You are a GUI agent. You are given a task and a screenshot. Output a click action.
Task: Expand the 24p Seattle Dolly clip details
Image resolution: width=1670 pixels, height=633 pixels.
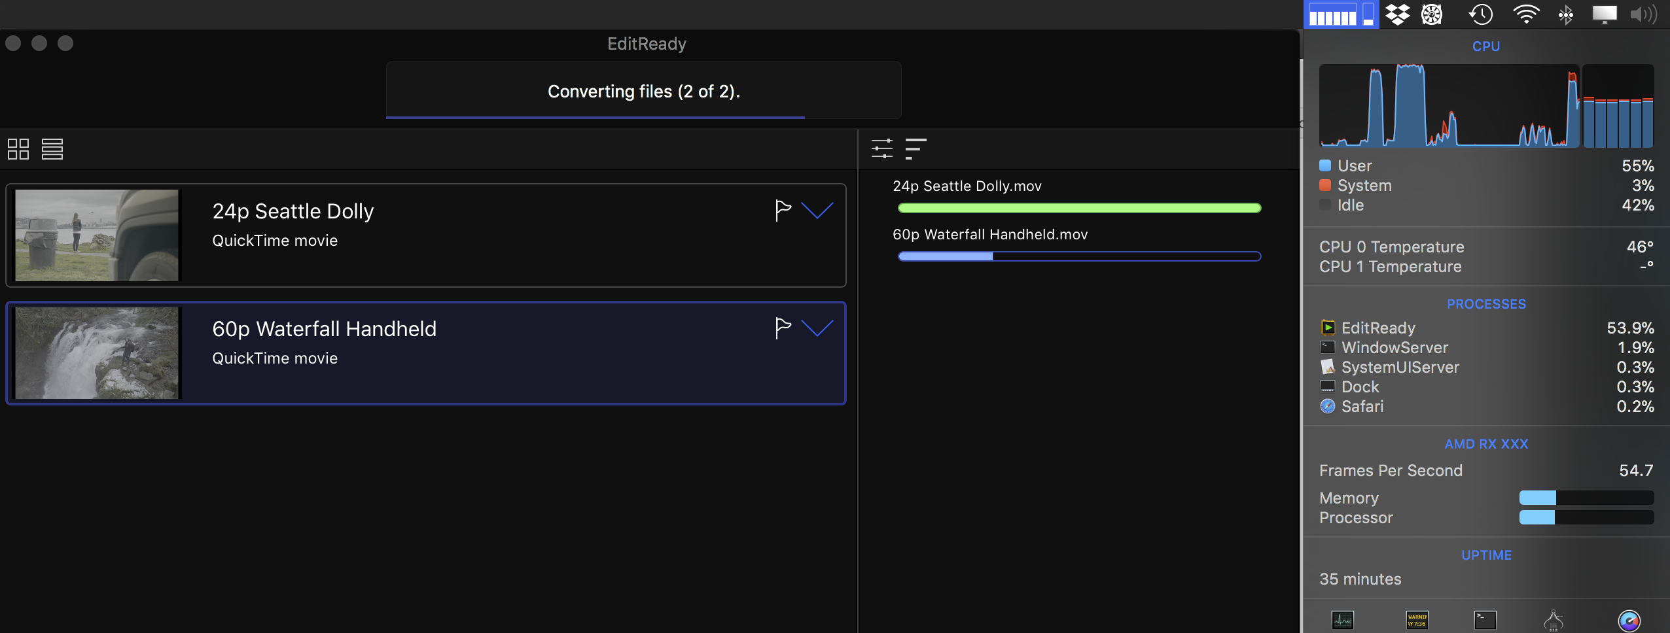817,211
